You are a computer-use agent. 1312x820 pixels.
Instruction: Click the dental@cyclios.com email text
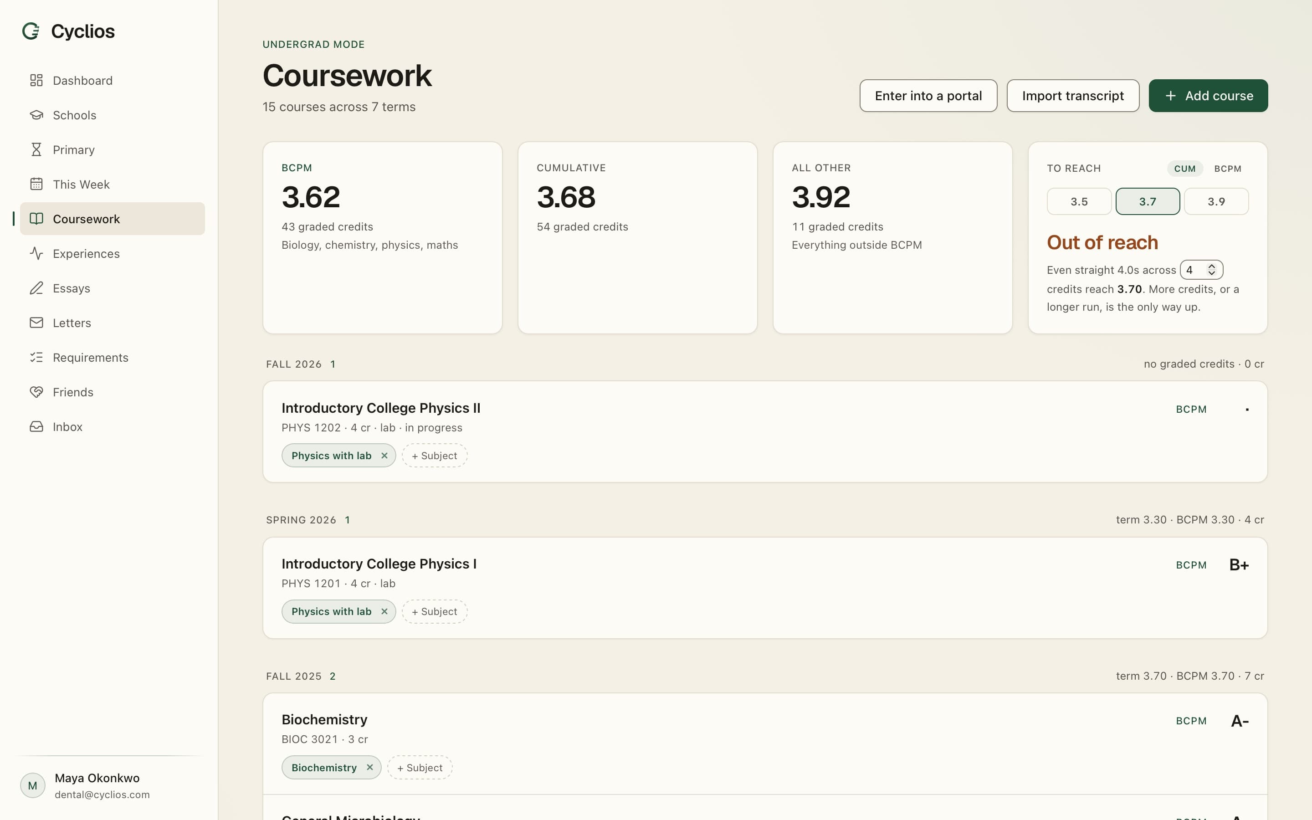[x=102, y=794]
